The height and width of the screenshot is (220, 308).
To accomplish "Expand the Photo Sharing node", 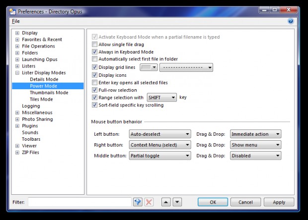I will click(17, 119).
